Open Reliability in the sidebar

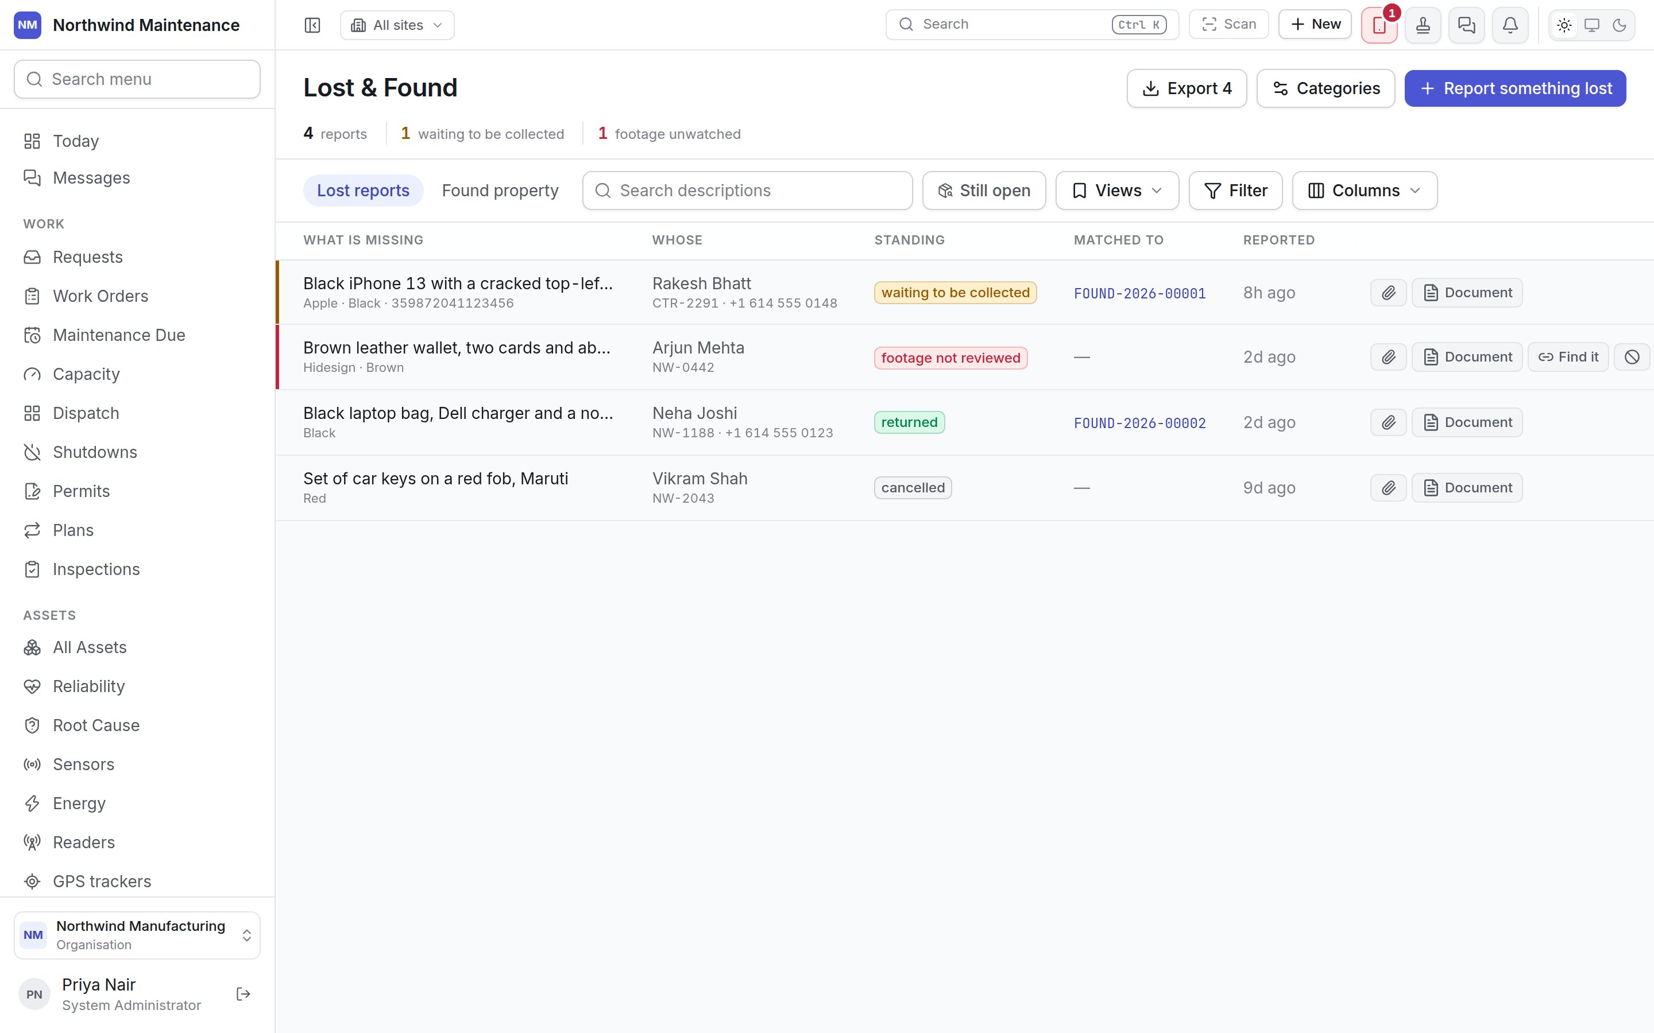137,686
